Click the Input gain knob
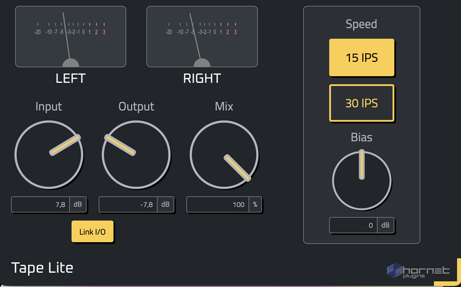This screenshot has height=287, width=461. [x=49, y=155]
